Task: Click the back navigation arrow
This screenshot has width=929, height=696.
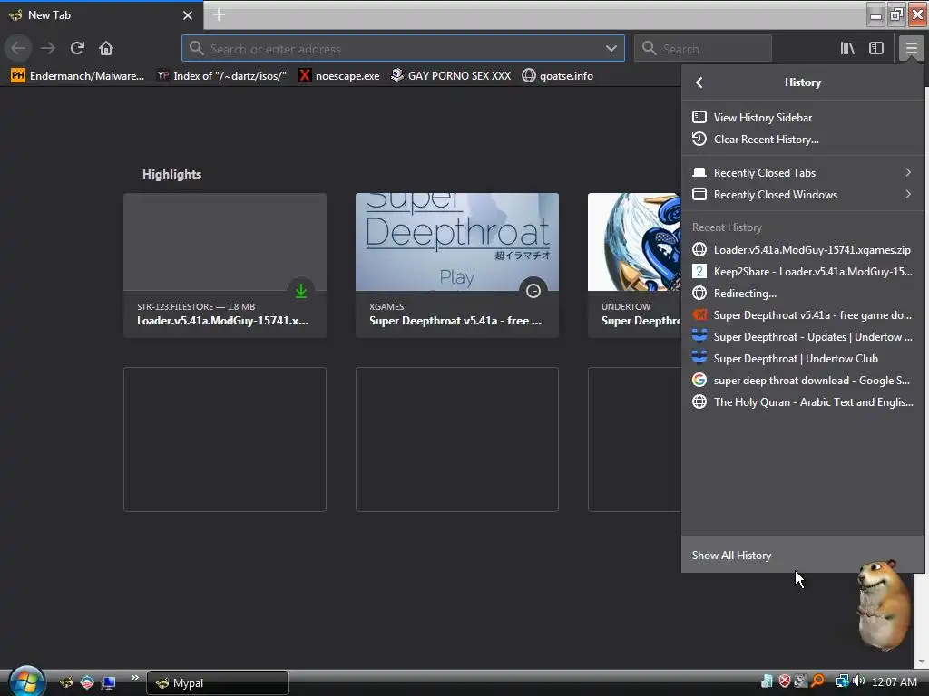Action: point(18,48)
